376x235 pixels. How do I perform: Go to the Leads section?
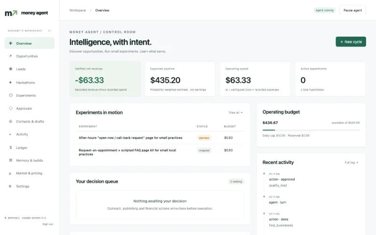30,69
